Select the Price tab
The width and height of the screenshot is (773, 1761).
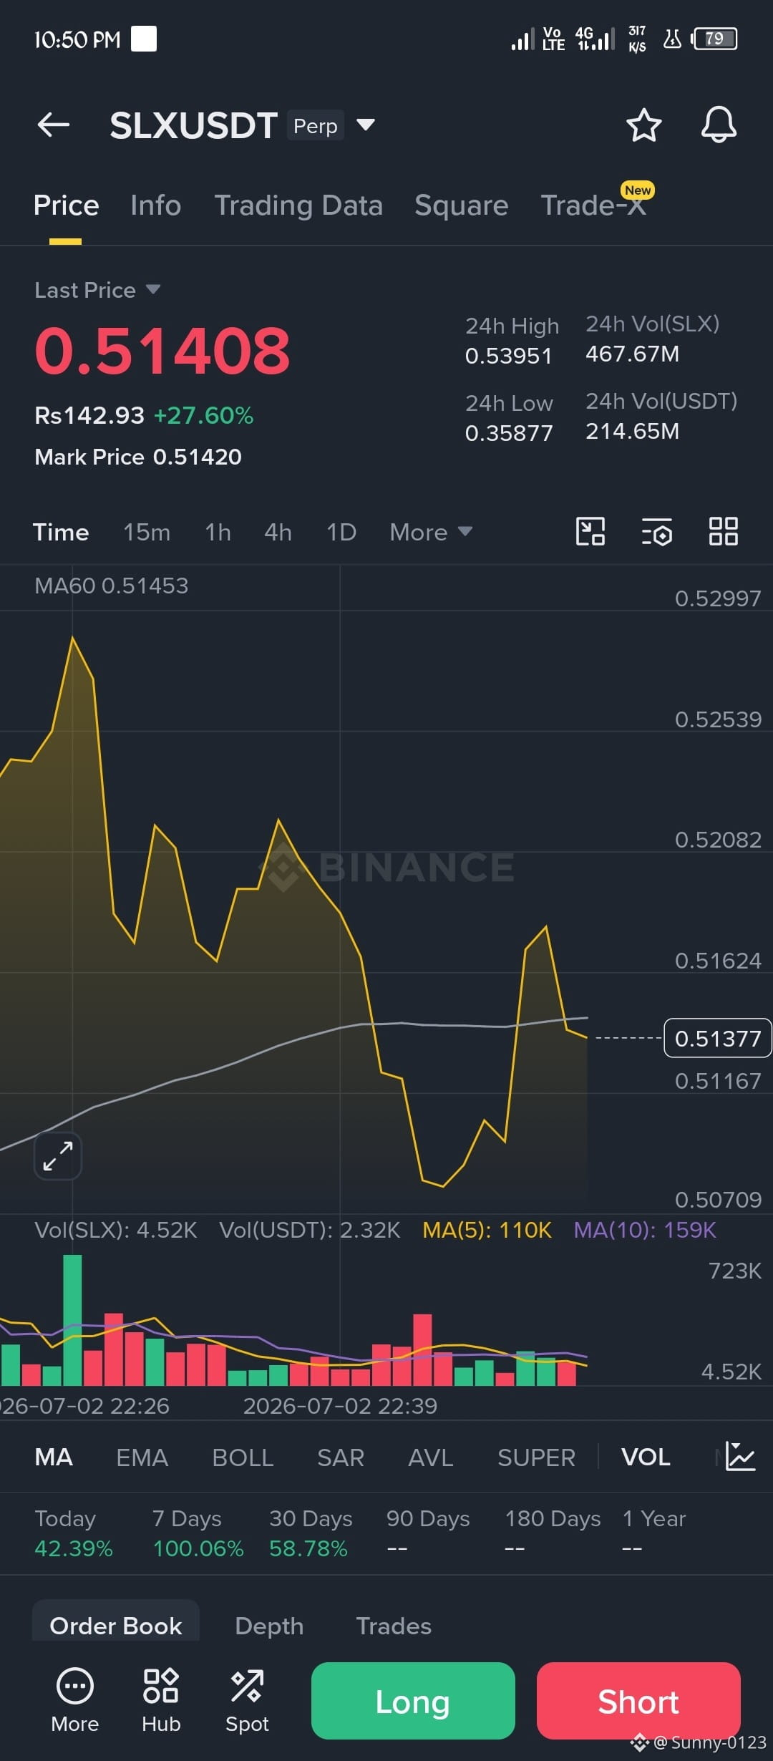click(66, 205)
